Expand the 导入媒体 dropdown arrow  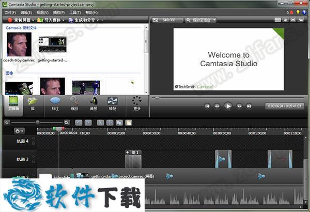coord(63,20)
